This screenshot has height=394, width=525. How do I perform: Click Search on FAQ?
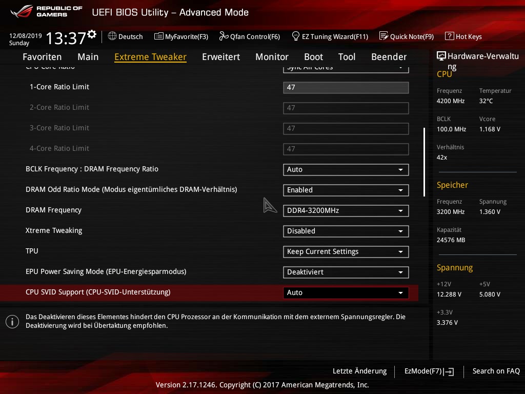point(496,371)
